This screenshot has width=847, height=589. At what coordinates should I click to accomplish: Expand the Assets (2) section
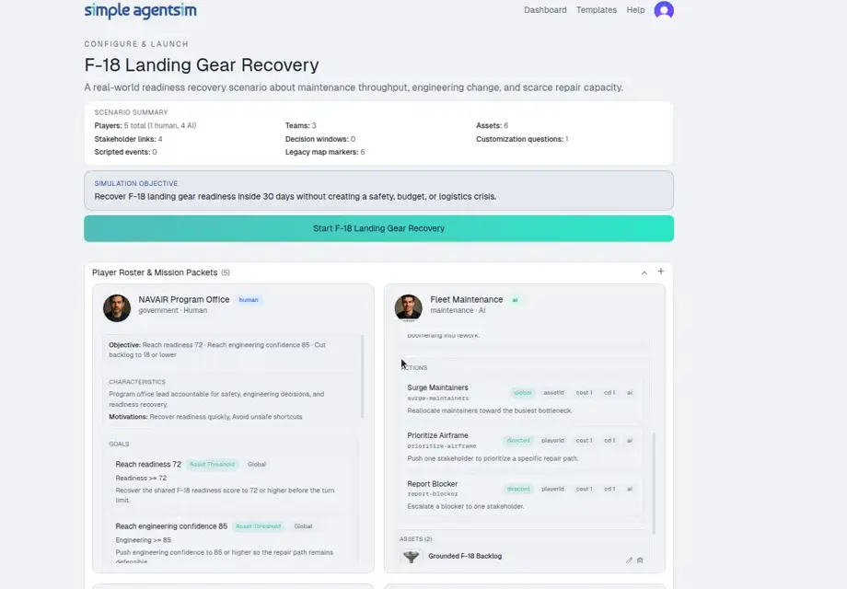pyautogui.click(x=416, y=538)
